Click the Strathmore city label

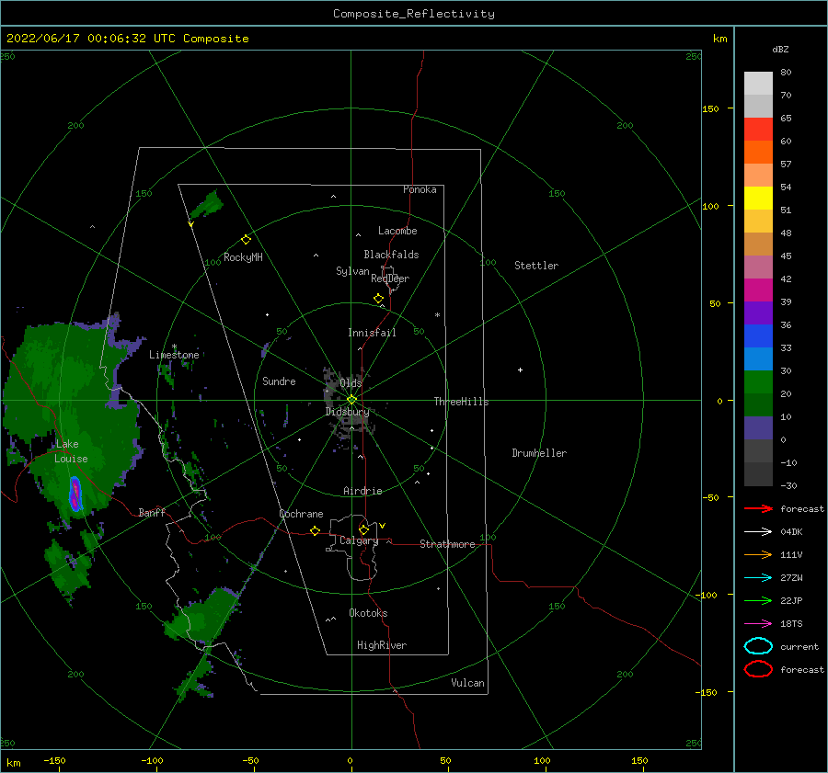click(447, 544)
